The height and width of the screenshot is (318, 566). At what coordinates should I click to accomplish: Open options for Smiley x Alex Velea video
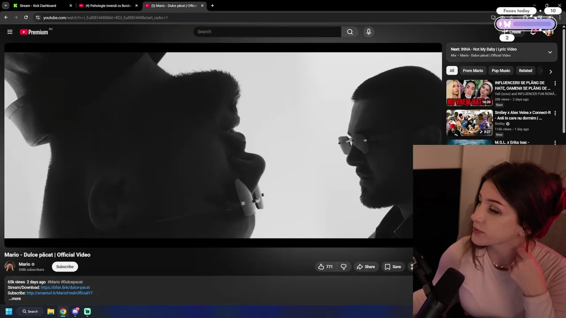(555, 113)
